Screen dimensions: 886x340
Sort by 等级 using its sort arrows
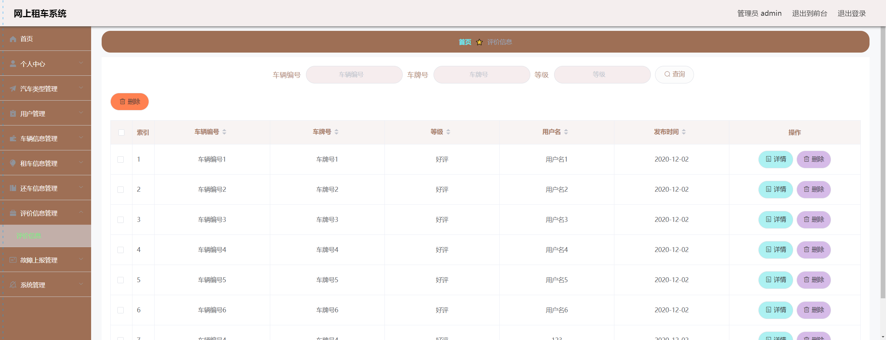(448, 132)
